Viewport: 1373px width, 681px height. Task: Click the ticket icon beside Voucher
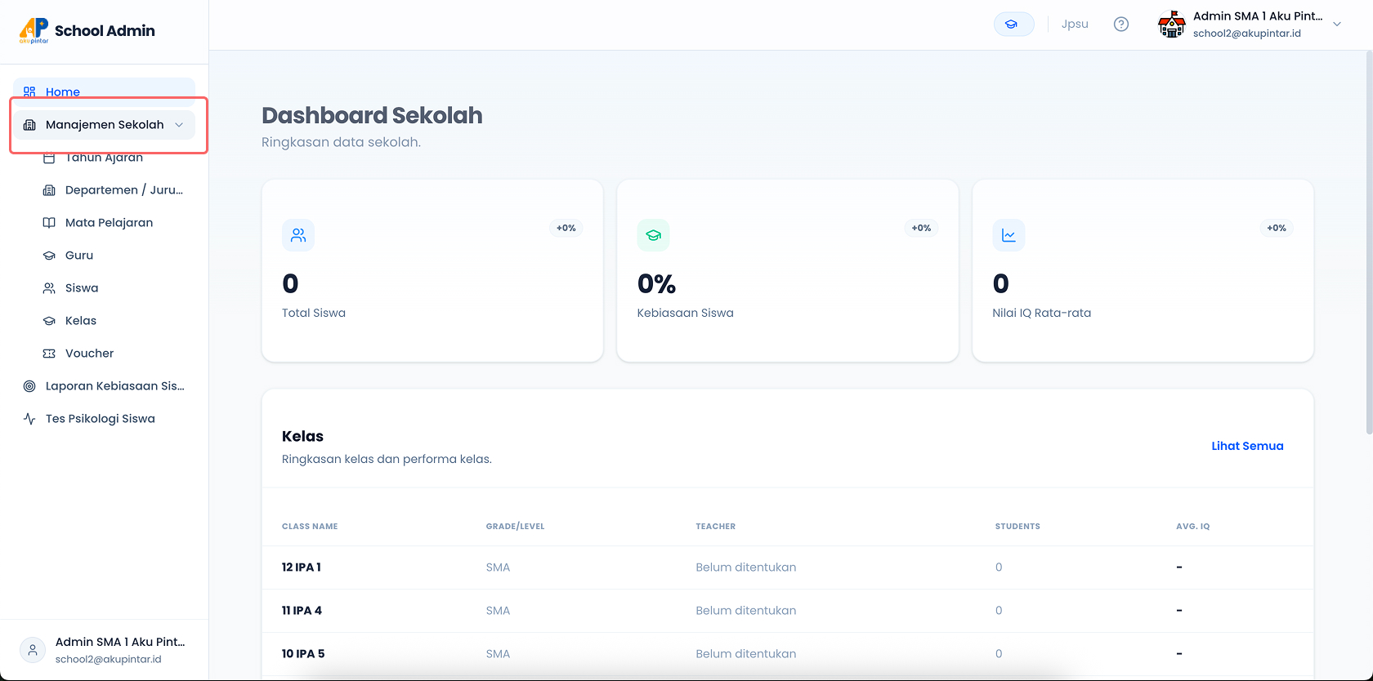point(49,354)
